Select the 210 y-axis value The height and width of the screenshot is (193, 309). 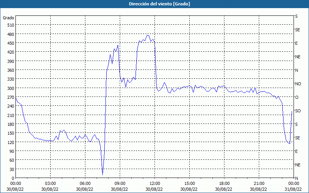[x=11, y=115]
